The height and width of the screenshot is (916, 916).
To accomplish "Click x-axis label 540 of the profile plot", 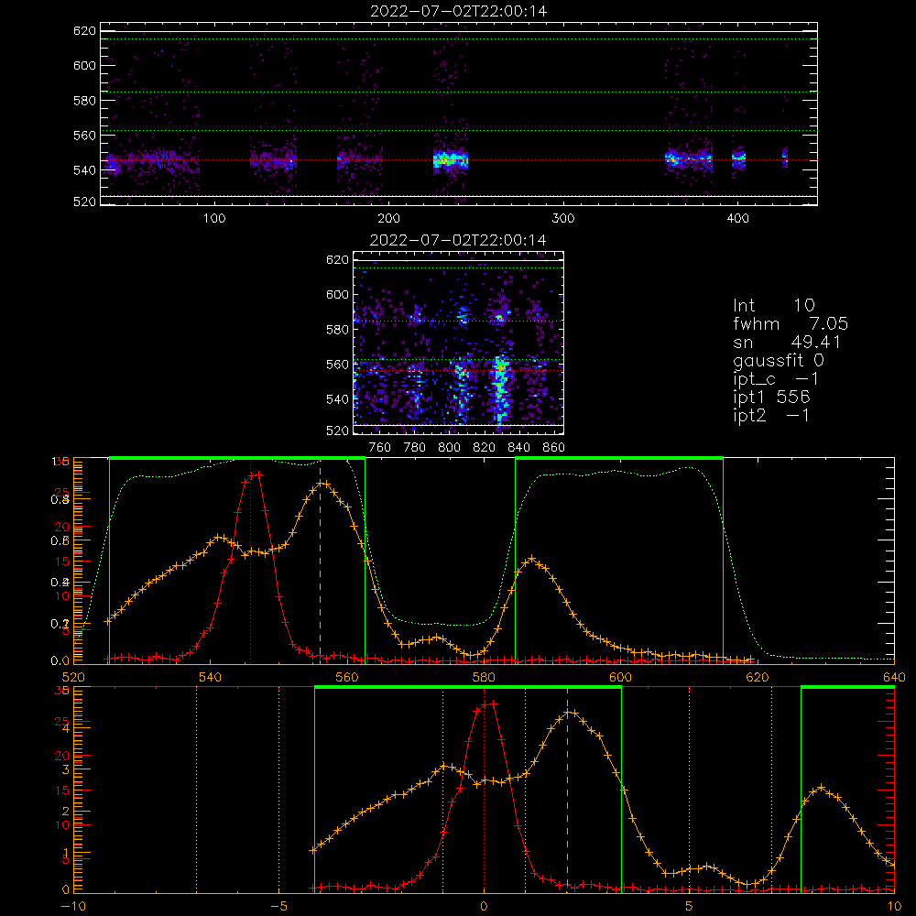I will click(x=211, y=677).
